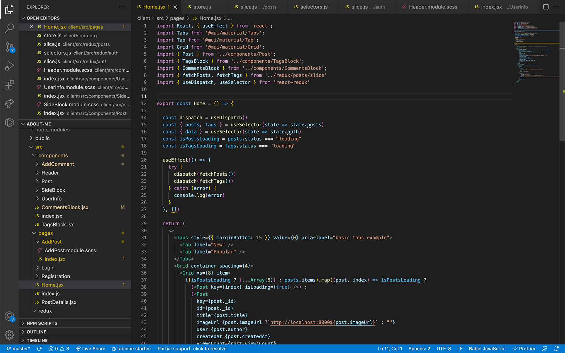Screen dimensions: 565x353
Task: Open the Extensions view
Action: 9,85
